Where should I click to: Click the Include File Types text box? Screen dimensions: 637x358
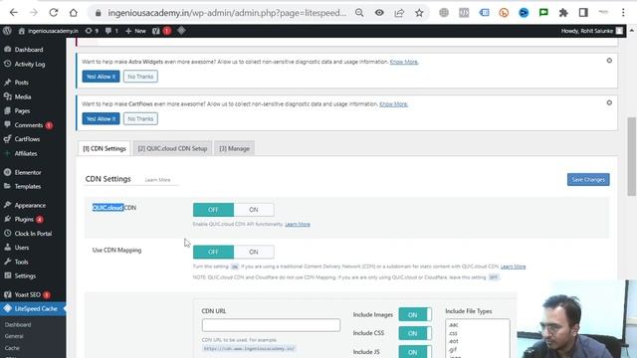478,338
